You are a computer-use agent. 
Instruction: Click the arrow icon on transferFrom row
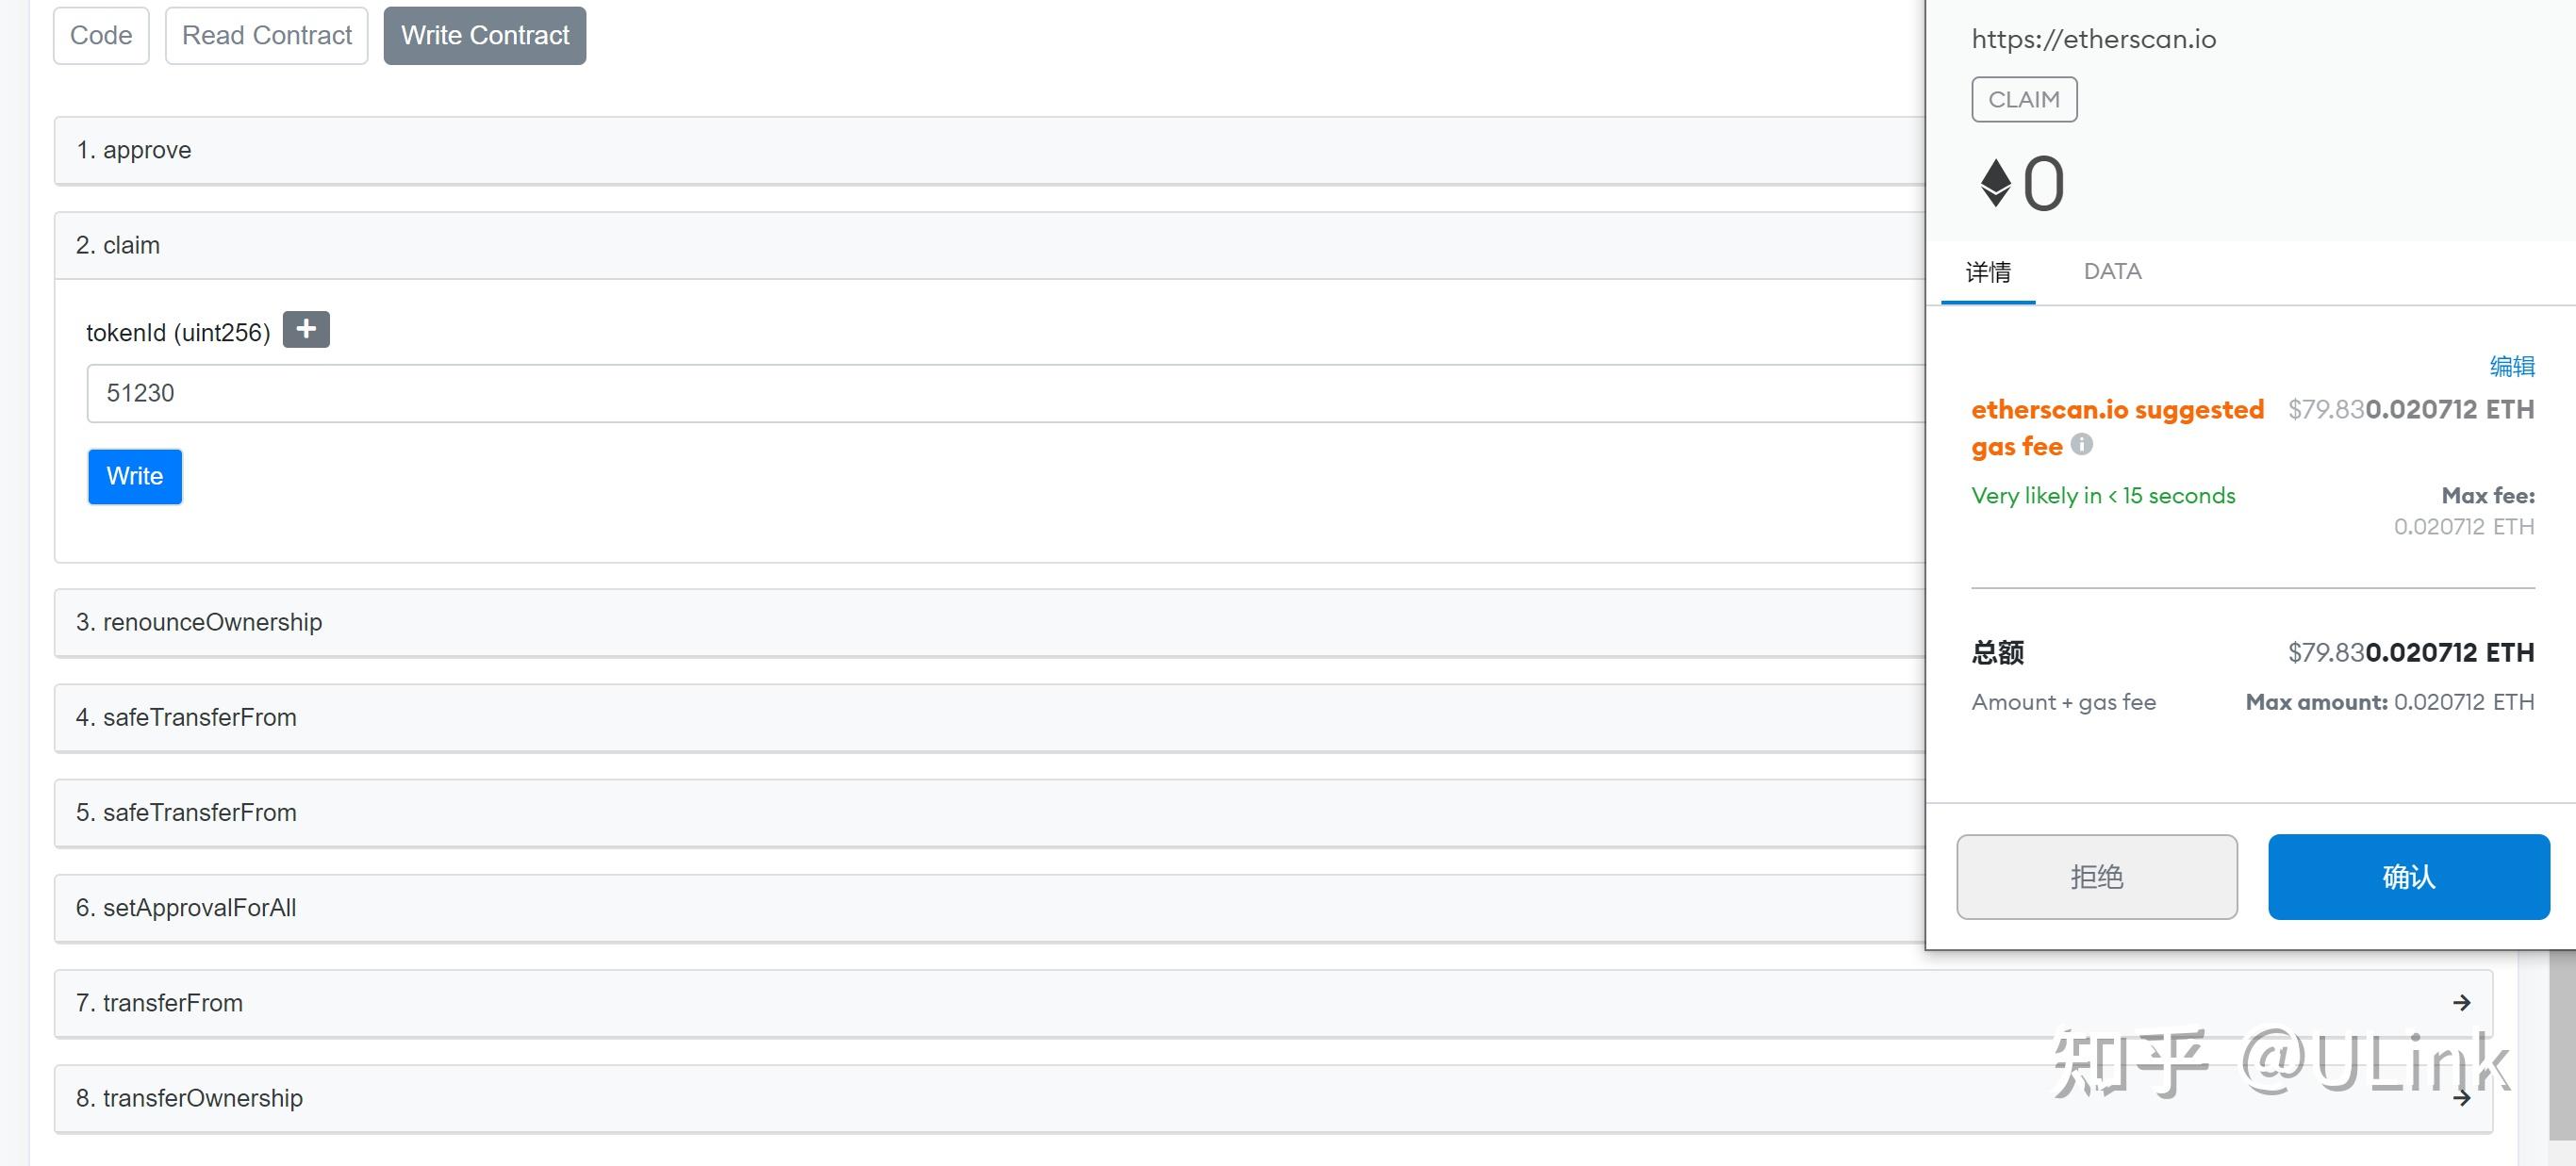2461,1003
